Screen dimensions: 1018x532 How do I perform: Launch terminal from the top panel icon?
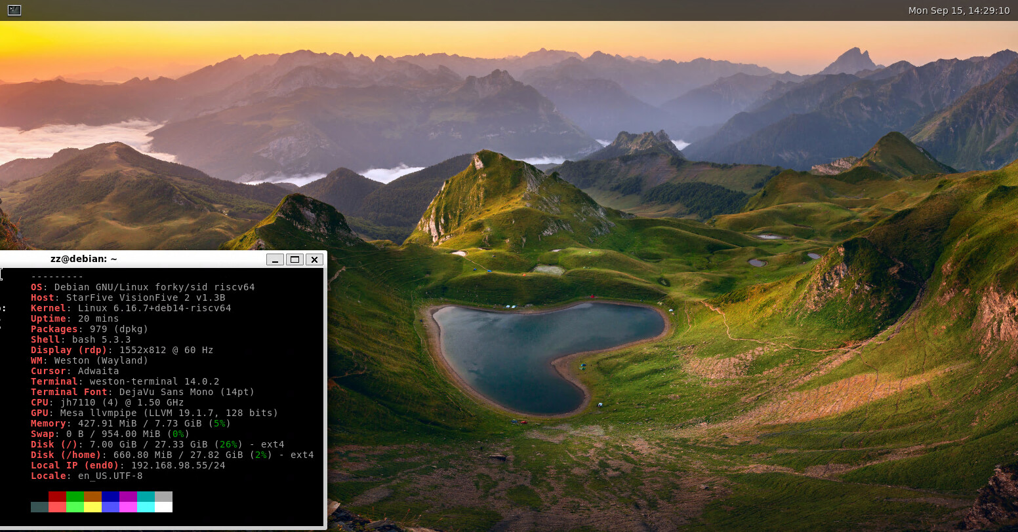[14, 10]
